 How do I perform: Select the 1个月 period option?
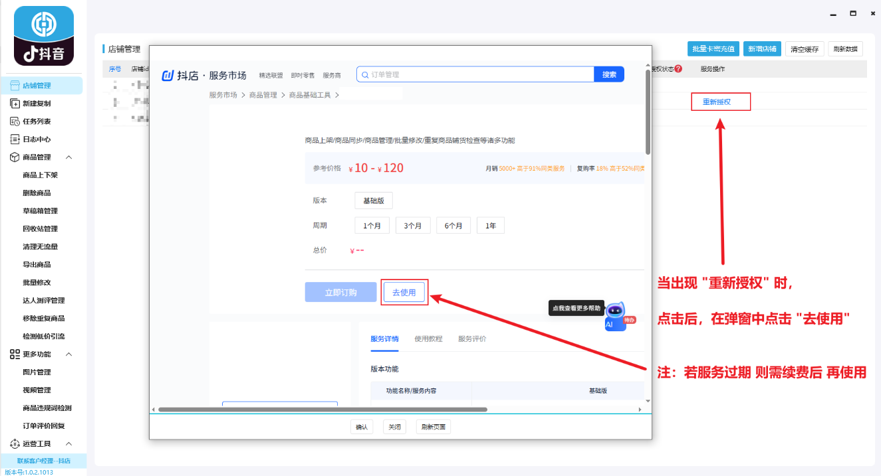(372, 226)
